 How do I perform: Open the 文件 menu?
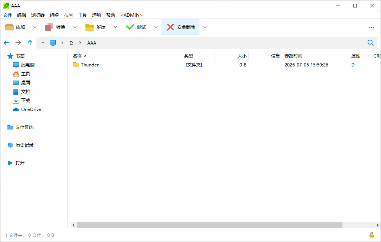click(7, 15)
